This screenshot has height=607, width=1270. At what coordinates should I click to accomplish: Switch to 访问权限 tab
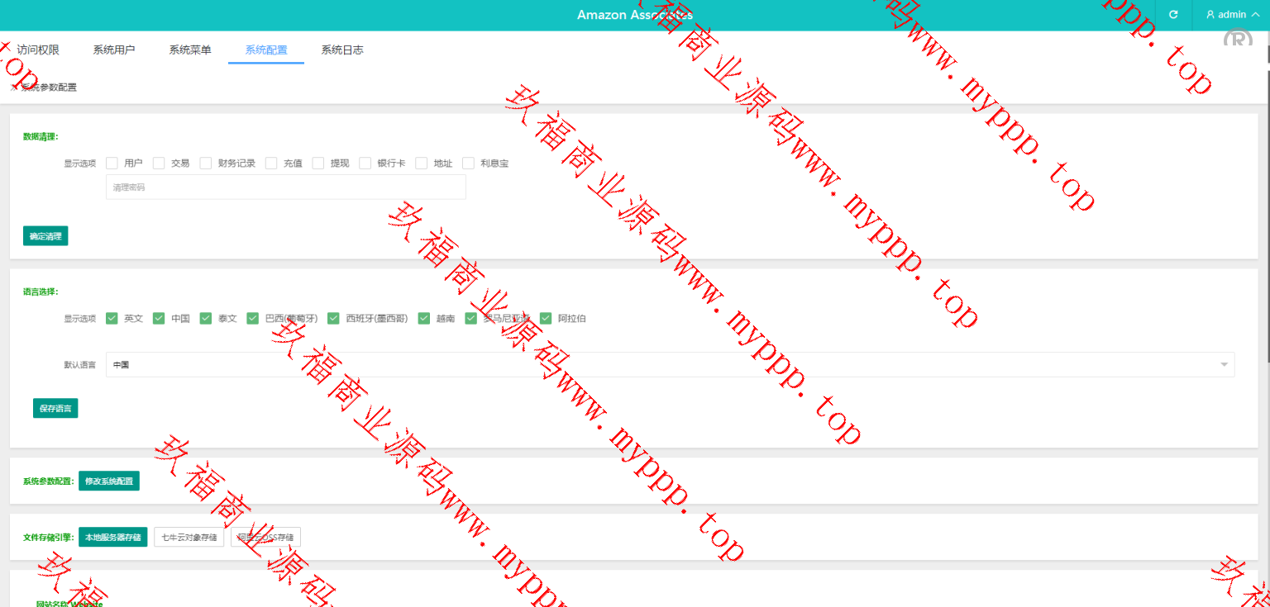tap(38, 50)
